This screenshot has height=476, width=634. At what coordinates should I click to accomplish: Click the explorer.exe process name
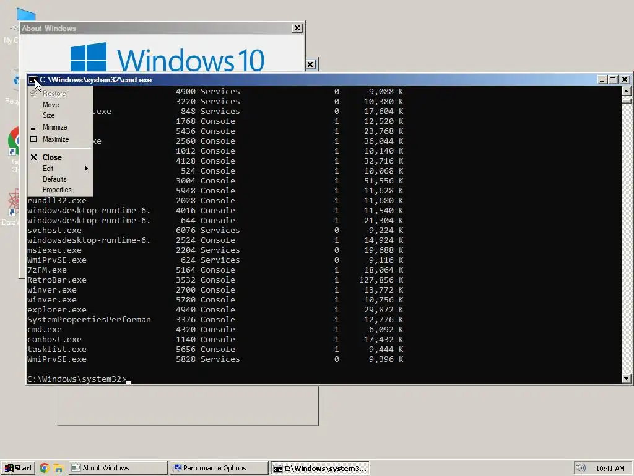tap(56, 310)
